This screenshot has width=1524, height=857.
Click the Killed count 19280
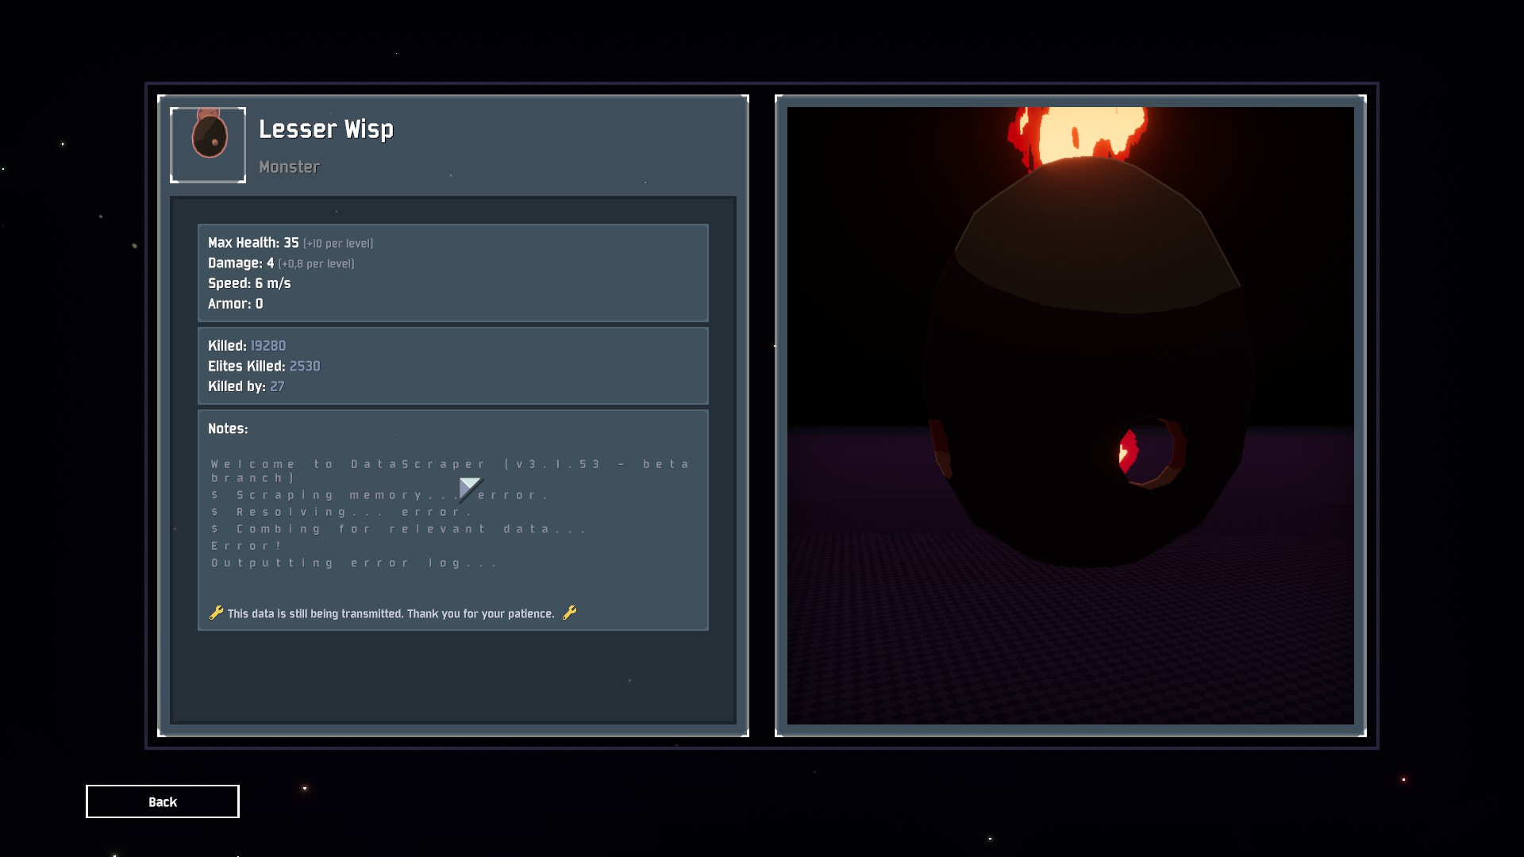pos(267,346)
